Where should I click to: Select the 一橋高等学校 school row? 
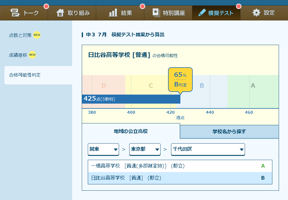[180, 166]
